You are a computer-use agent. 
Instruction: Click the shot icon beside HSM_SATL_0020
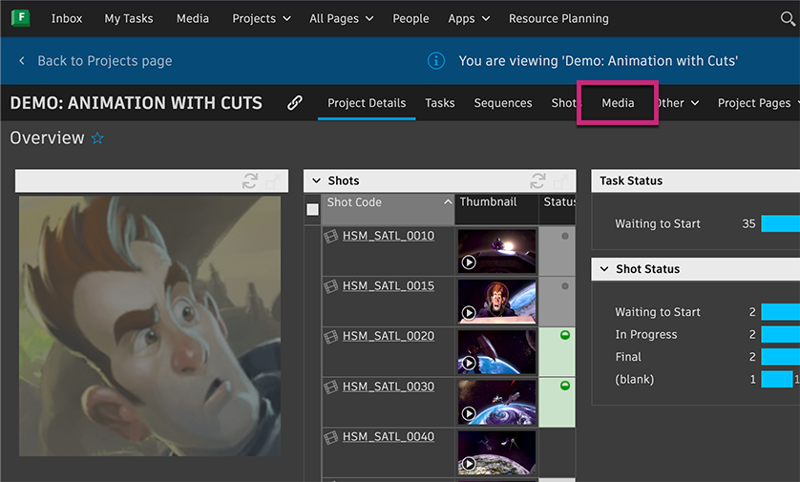click(331, 336)
